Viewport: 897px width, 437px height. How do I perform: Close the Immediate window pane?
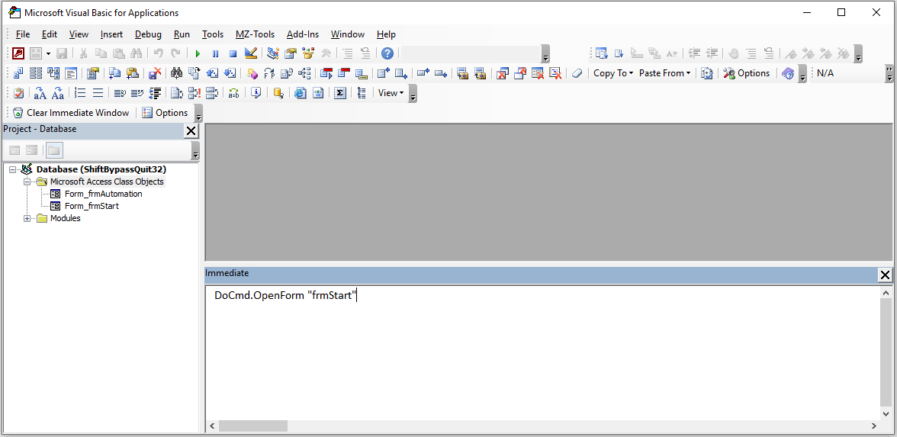(885, 275)
